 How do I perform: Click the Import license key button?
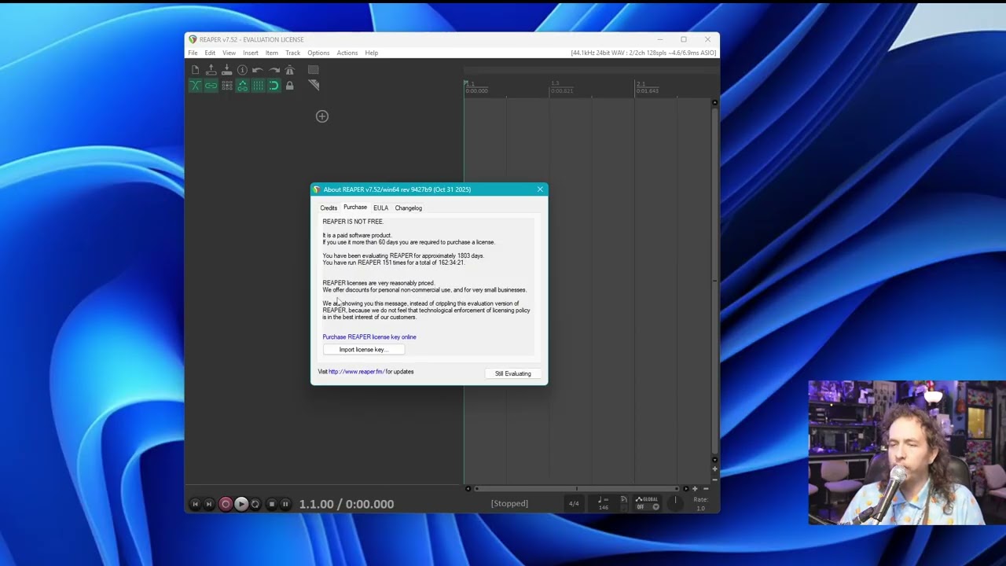(x=363, y=350)
